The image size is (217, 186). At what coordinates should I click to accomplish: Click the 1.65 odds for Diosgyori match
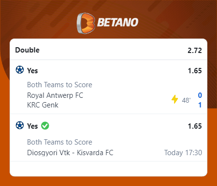[x=195, y=126]
